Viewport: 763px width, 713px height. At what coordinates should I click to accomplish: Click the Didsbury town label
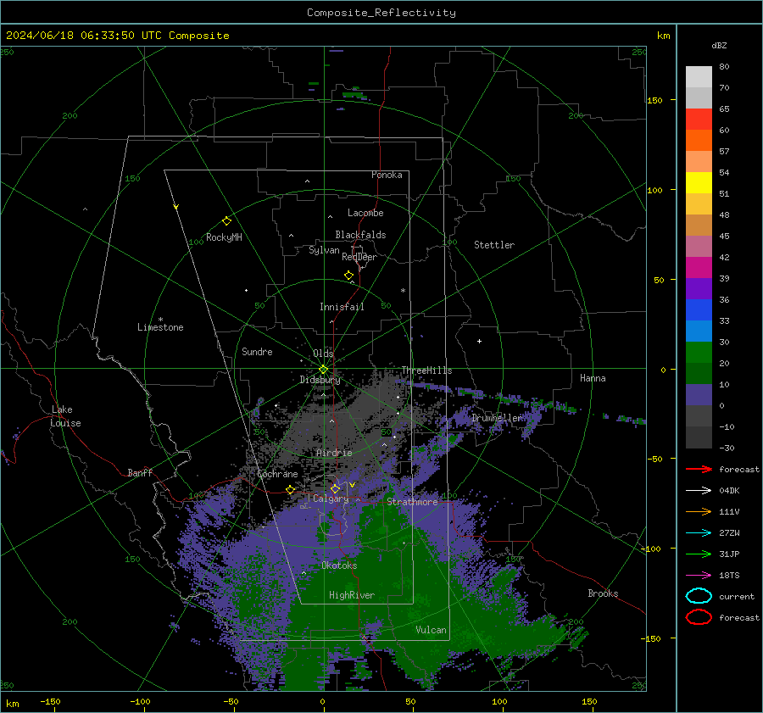[320, 380]
